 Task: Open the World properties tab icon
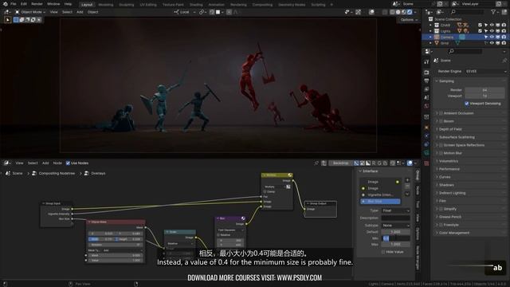point(426,106)
